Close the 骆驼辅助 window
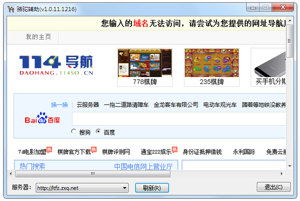The height and width of the screenshot is (201, 300). click(283, 7)
